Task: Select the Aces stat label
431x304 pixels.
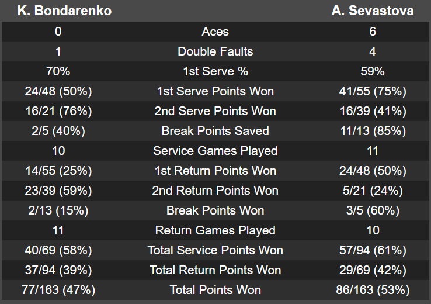Action: coord(215,32)
